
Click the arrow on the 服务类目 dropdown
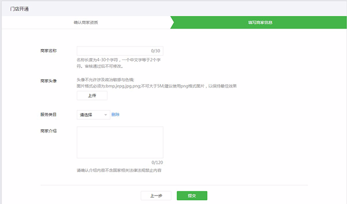106,115
